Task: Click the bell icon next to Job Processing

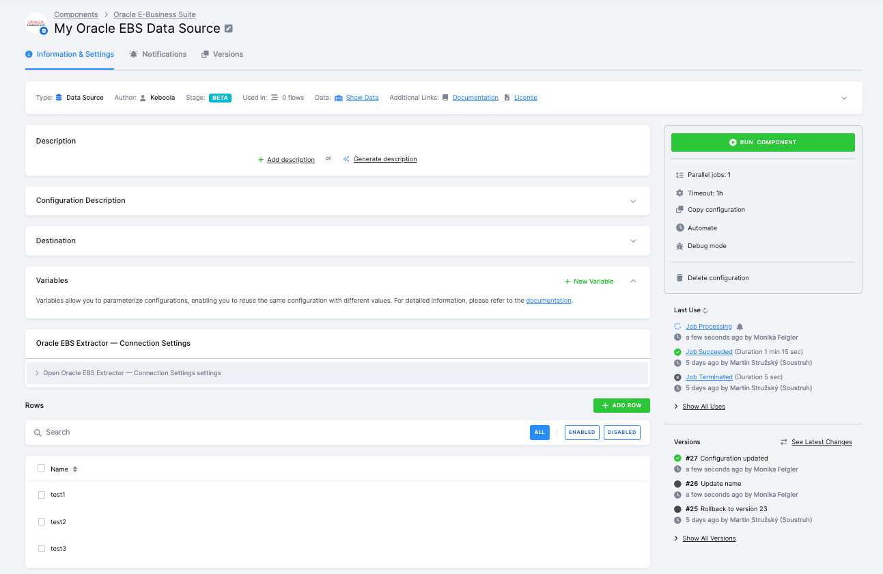Action: [x=740, y=327]
